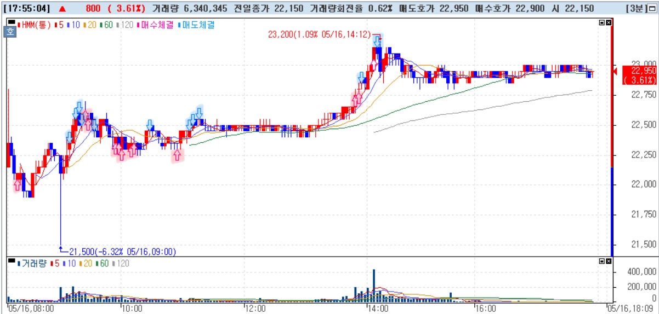Screen dimensions: 659x314
Task: Click the 17:55:04 timestamp
Action: (27, 9)
